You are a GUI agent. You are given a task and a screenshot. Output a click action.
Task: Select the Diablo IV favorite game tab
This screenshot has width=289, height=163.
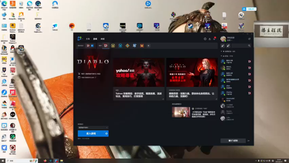105,46
